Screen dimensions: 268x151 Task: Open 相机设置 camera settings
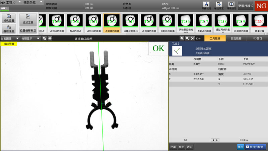[x=8, y=18]
